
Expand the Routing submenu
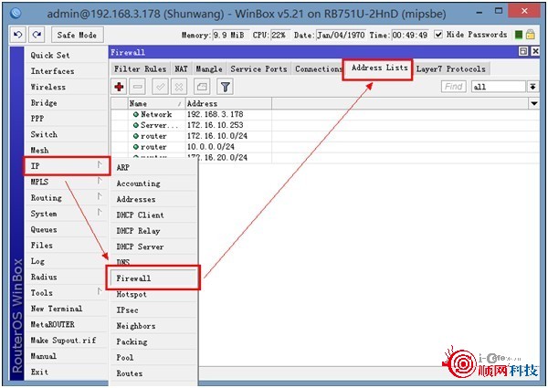click(66, 197)
